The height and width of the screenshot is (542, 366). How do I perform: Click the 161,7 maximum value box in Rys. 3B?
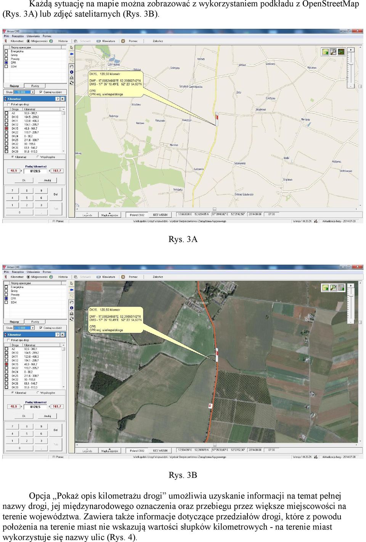(57, 406)
